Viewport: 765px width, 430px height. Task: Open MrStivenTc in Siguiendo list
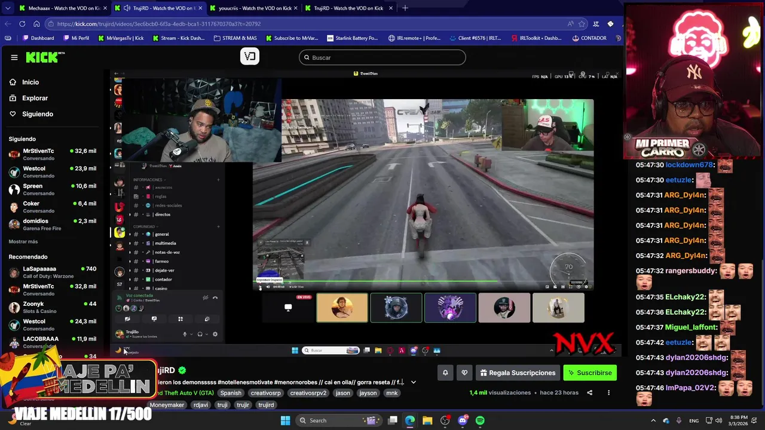click(x=53, y=154)
